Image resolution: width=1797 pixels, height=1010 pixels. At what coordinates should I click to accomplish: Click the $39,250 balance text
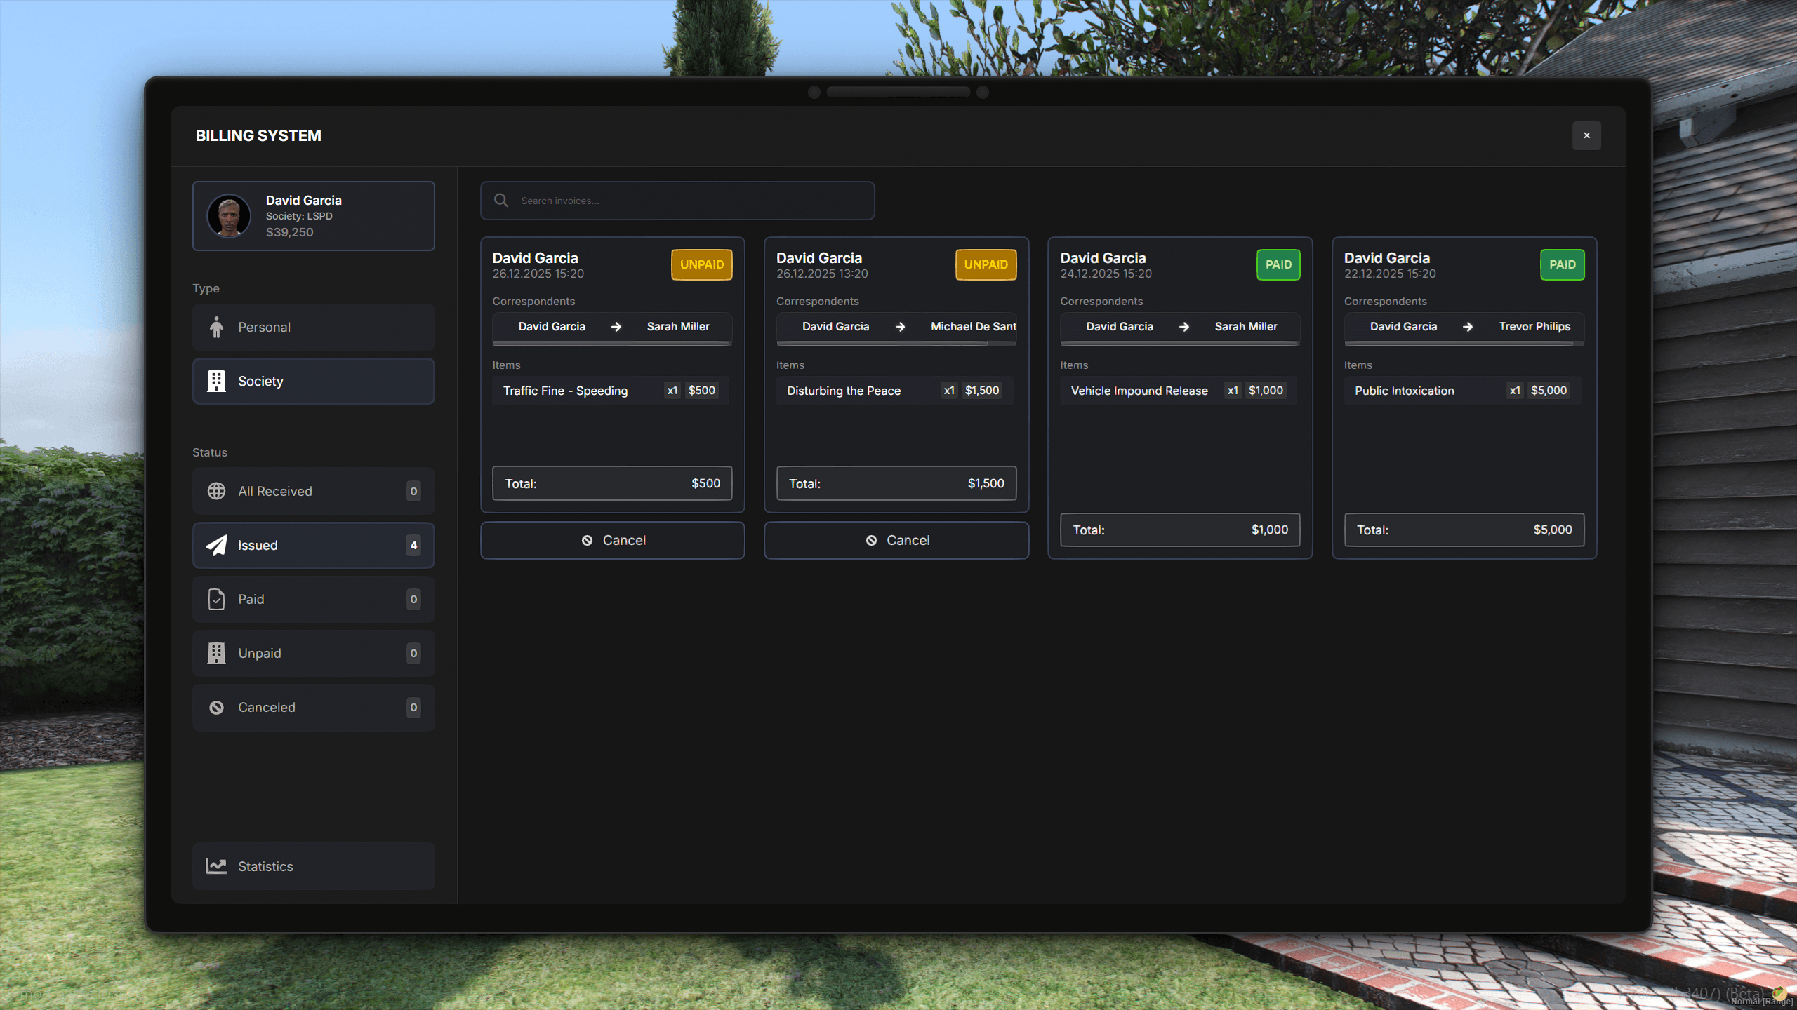click(289, 232)
